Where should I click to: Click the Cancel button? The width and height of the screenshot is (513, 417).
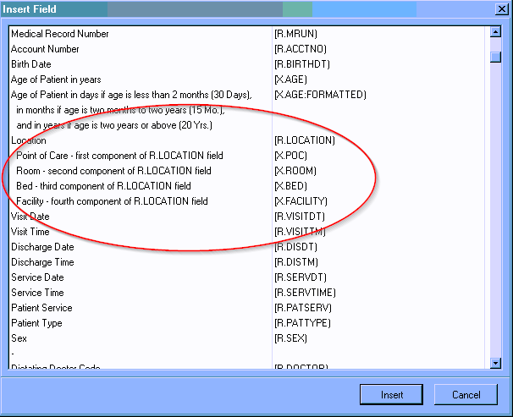click(466, 394)
